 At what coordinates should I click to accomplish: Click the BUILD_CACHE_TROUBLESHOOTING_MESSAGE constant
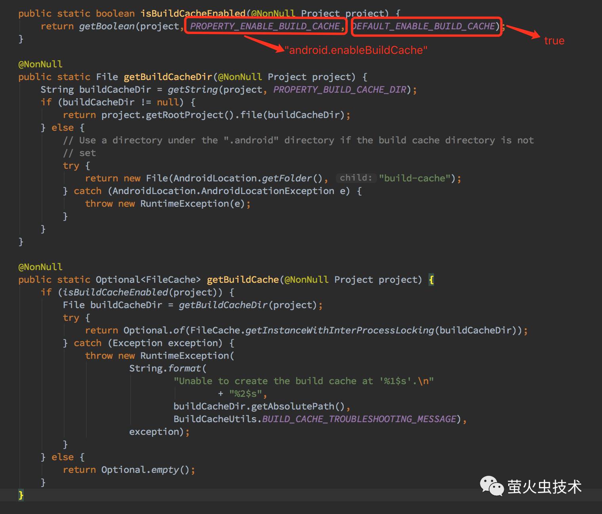[359, 419]
